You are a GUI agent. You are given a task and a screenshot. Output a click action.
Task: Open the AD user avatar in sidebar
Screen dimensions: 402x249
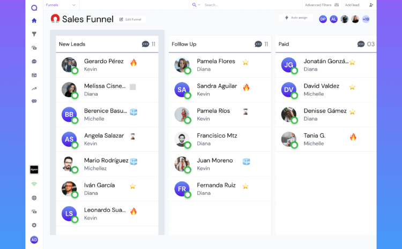(34, 240)
